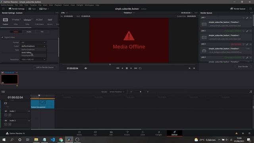254x143 pixels.
Task: Select Grass Valley codec option
Action: [x=33, y=52]
